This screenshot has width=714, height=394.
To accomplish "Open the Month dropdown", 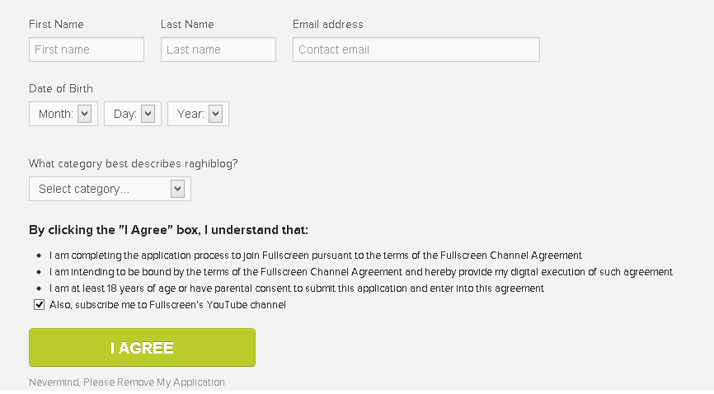I will tap(64, 114).
